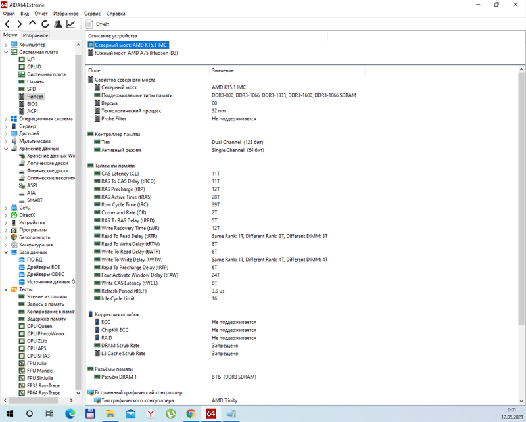Image resolution: width=526 pixels, height=422 pixels.
Task: Switch to the Избранное tab in the sidebar
Action: [x=36, y=35]
